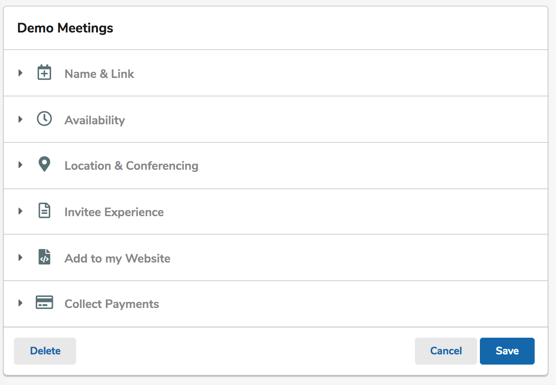Delete the Demo Meetings event
This screenshot has height=385, width=556.
45,351
